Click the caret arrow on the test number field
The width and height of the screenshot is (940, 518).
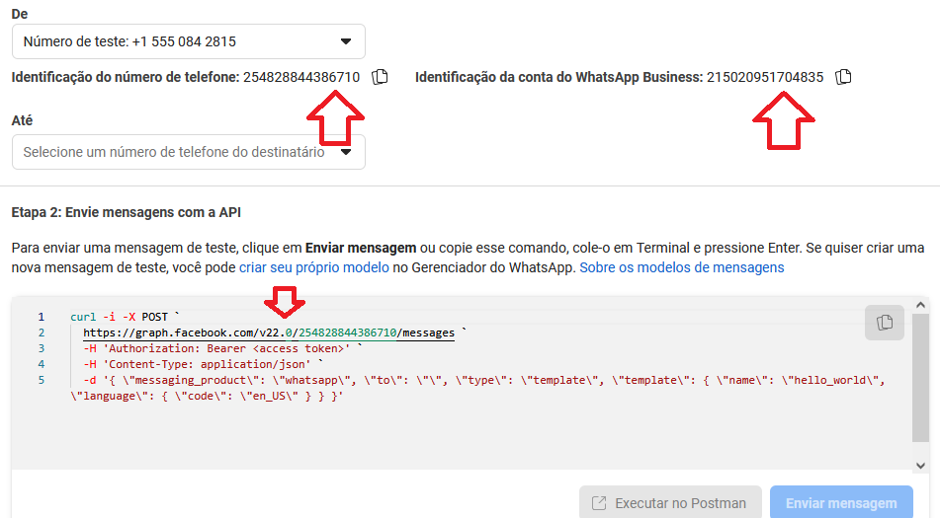point(346,41)
